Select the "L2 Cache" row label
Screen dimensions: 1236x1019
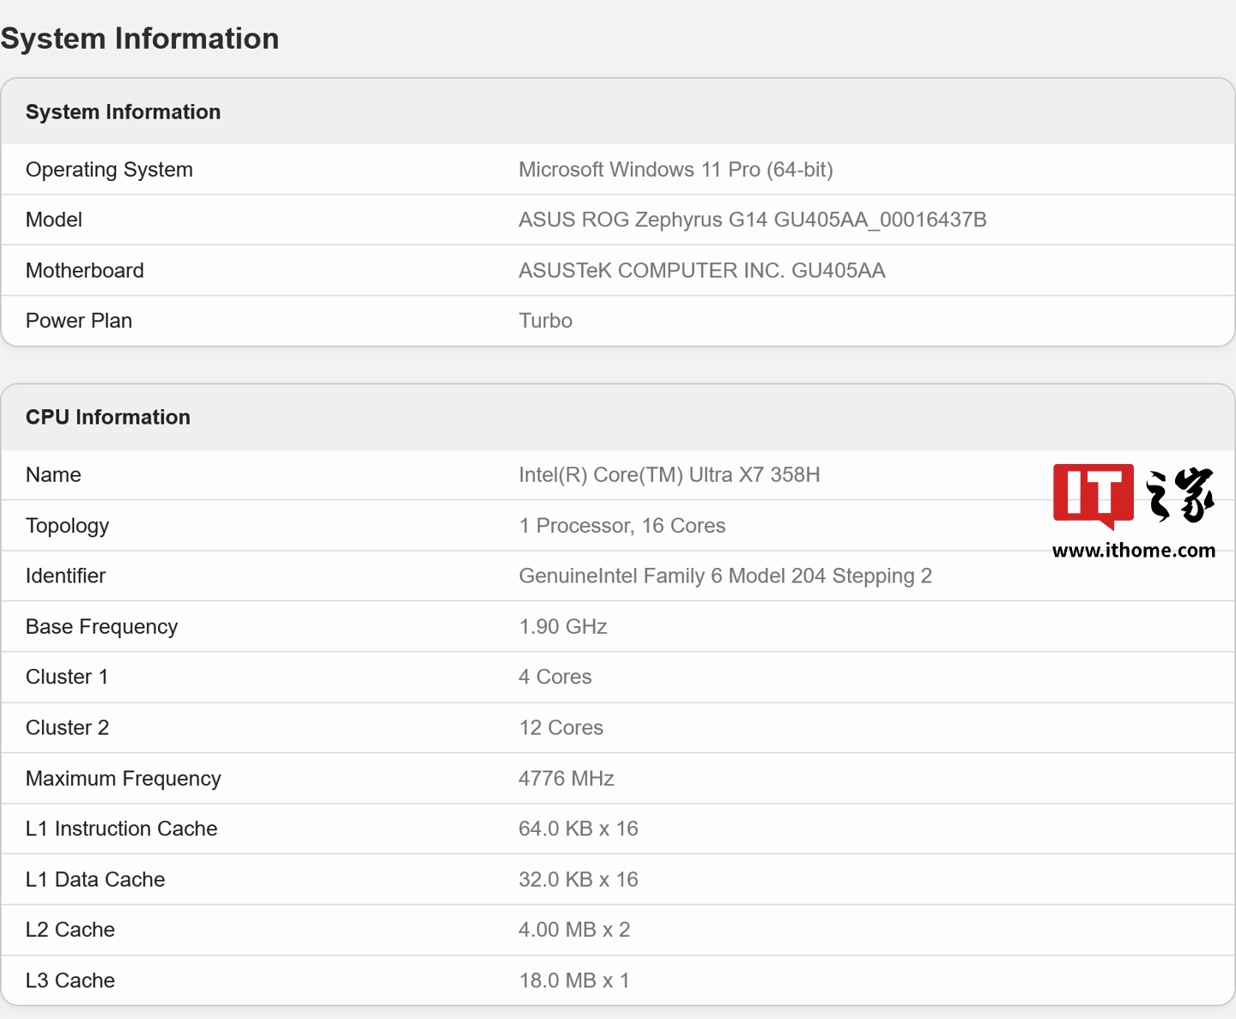point(70,930)
